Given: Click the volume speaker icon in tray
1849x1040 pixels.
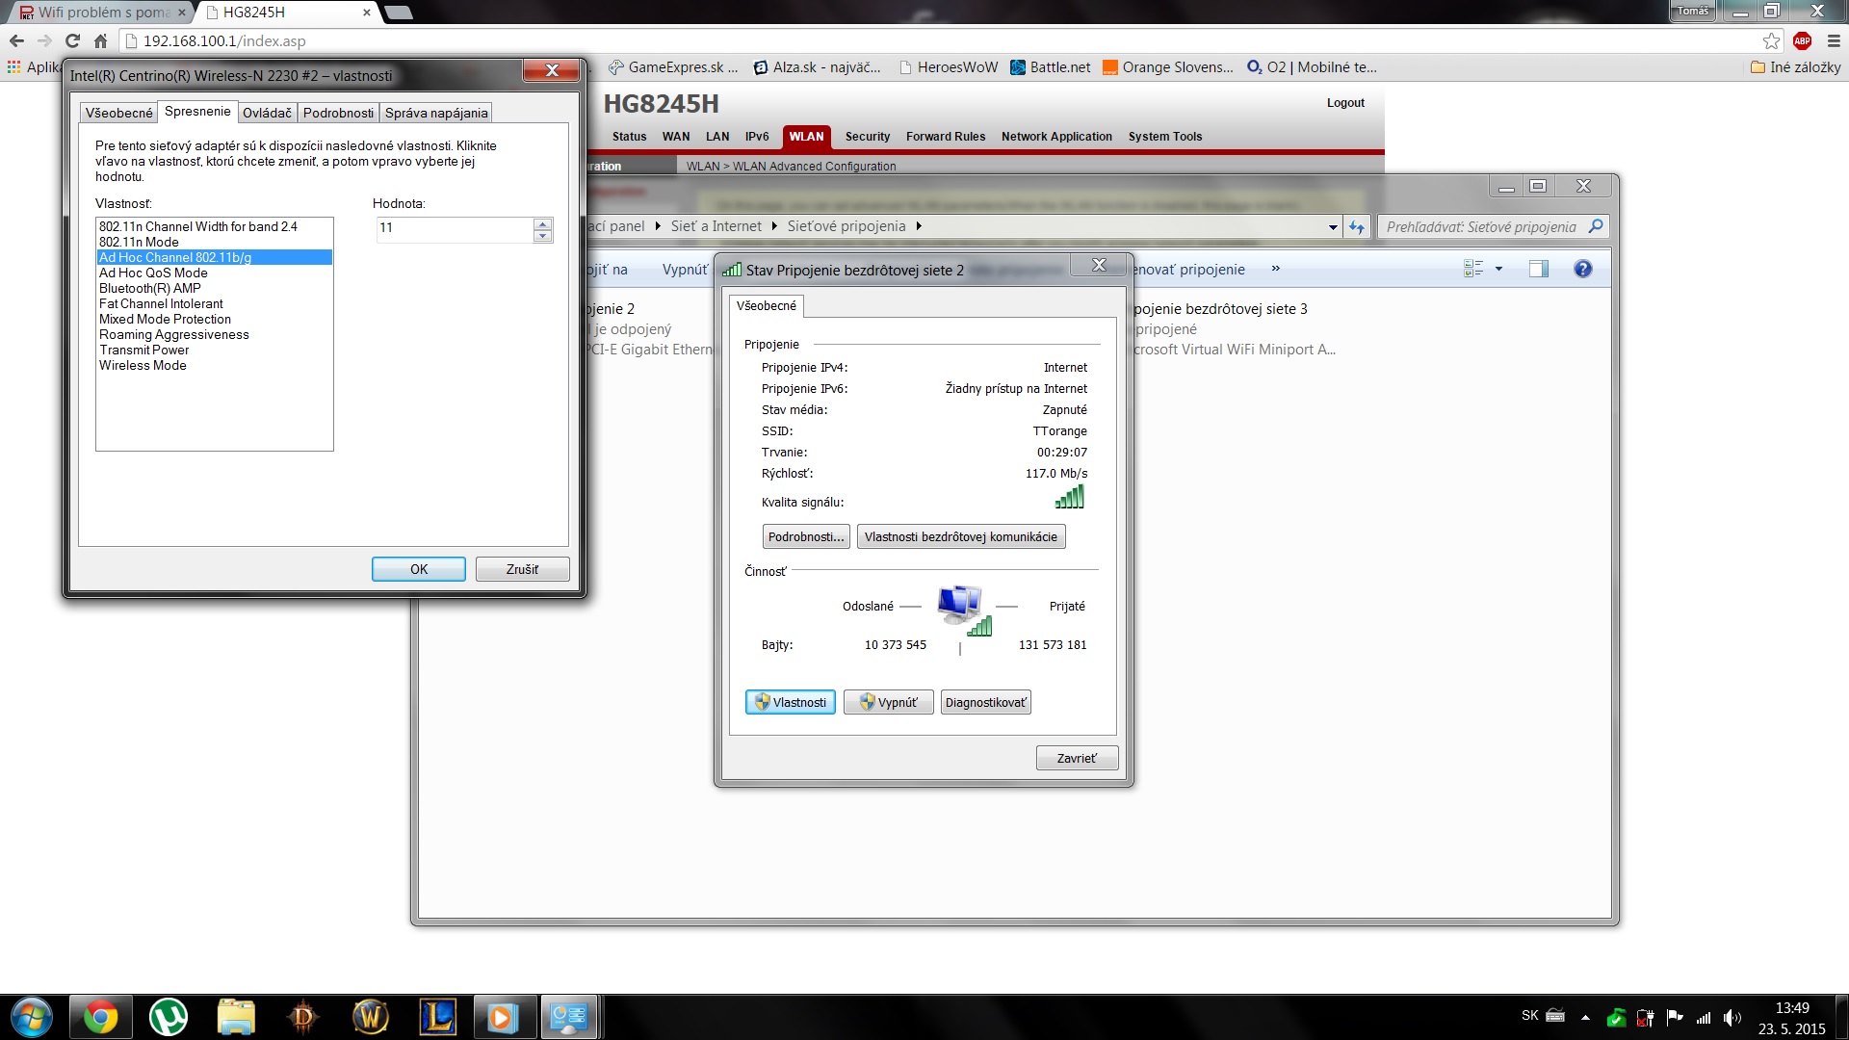Looking at the screenshot, I should 1732,1018.
